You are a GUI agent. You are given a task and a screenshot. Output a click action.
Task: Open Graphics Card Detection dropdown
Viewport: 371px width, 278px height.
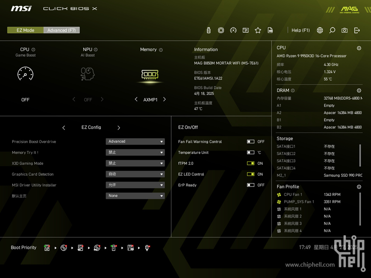click(x=135, y=174)
